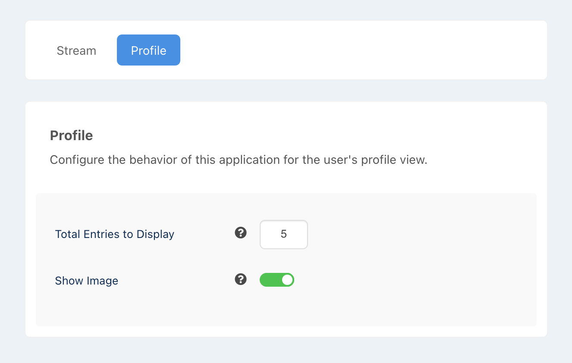Select the Total Entries to Display label
572x363 pixels.
point(114,234)
